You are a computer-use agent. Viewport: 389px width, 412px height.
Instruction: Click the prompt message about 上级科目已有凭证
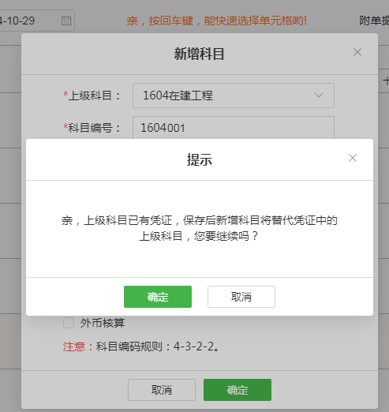click(x=200, y=228)
